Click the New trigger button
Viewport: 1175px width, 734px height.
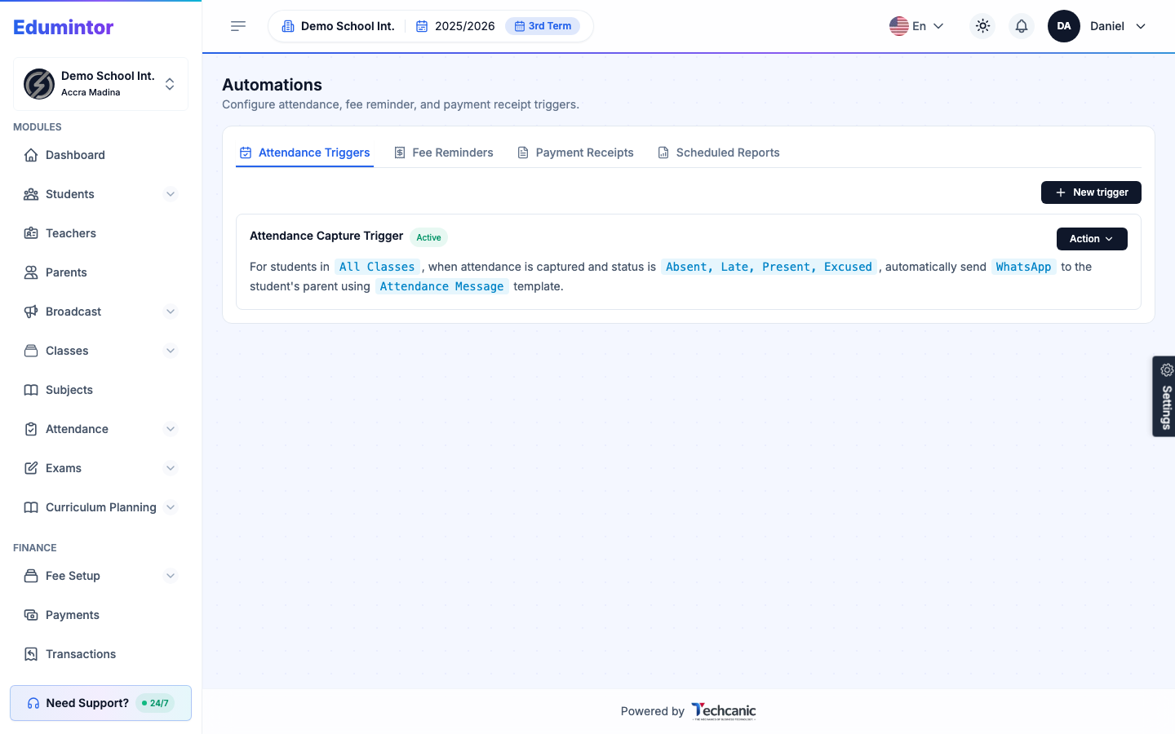[x=1091, y=192]
